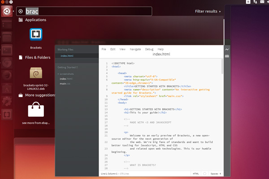The image size is (269, 179).
Task: Open the Edit menu in Brackets
Action: [113, 49]
